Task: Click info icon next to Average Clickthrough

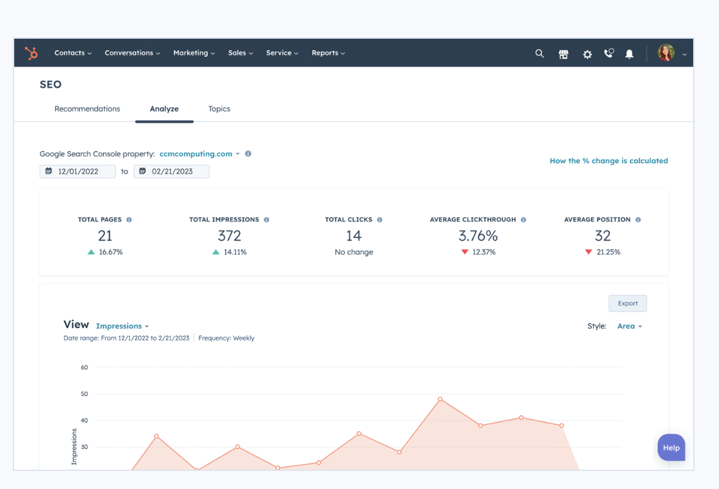Action: [x=523, y=219]
